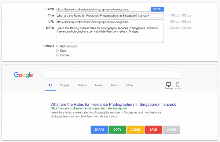Switch to the Videos tab
Viewport: 220px width, 142px height.
[x=82, y=85]
